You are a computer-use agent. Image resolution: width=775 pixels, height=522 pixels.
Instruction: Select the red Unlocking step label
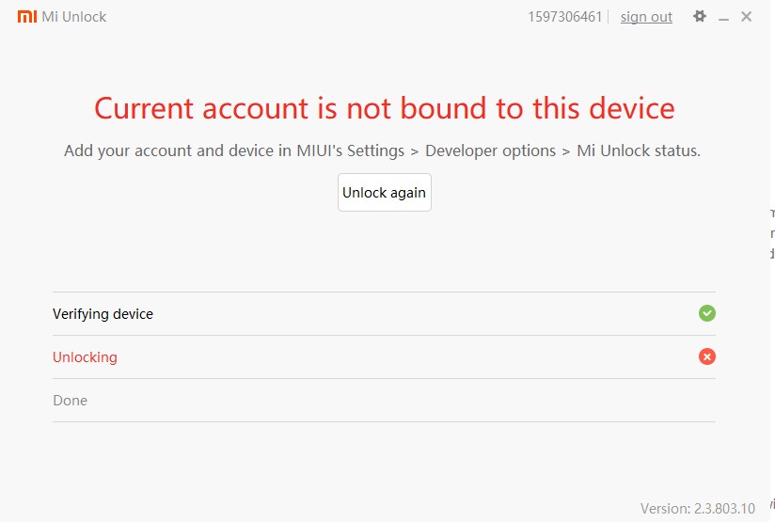(85, 357)
